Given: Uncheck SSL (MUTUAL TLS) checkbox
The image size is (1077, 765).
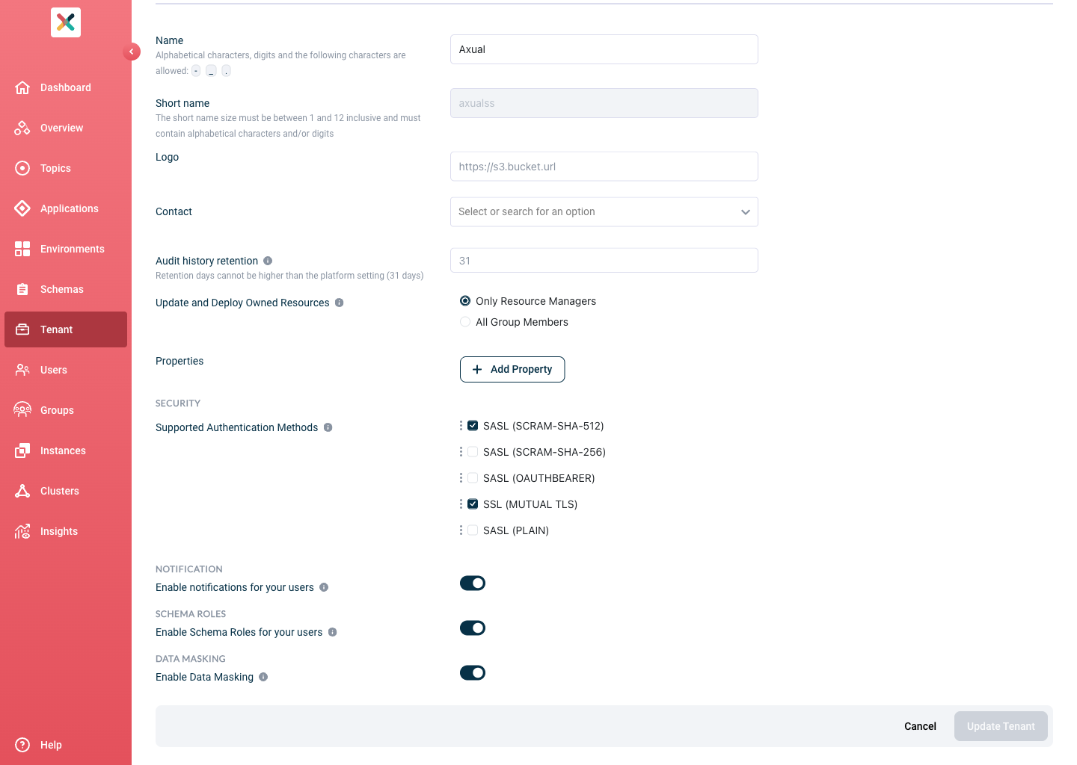Looking at the screenshot, I should 473,504.
